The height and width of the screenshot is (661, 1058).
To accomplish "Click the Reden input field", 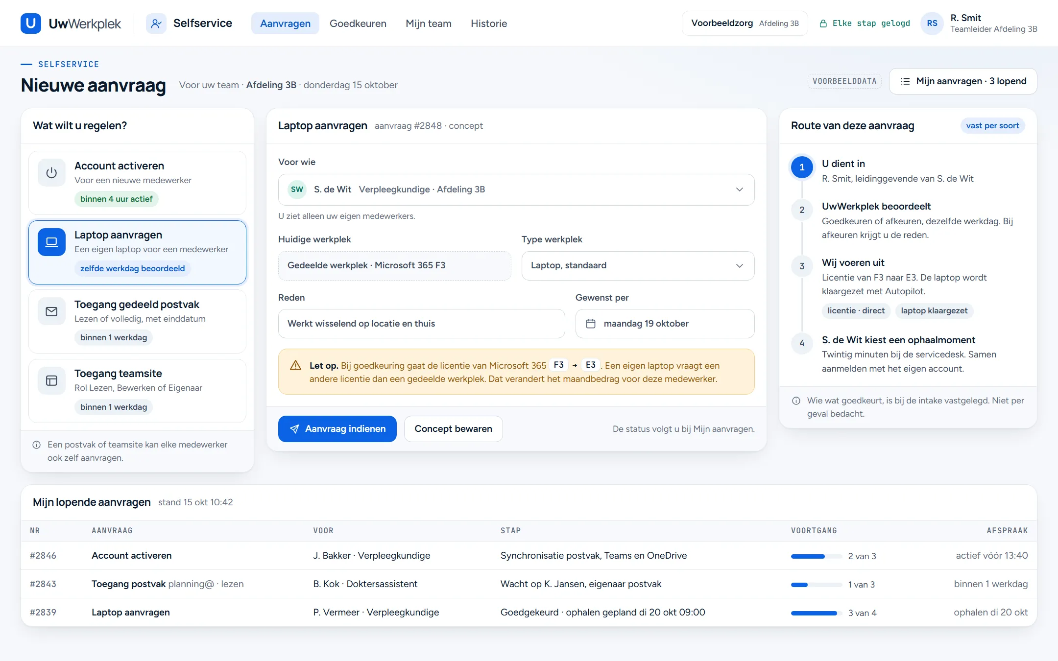I will tap(421, 324).
